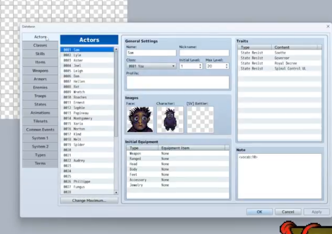Open the Terms tab
This screenshot has height=234, width=332.
40,163
